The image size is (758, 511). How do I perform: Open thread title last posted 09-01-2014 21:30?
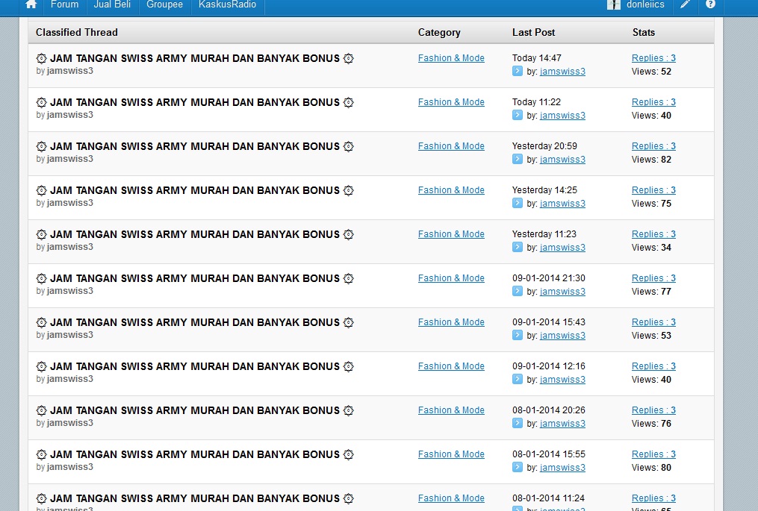click(195, 278)
